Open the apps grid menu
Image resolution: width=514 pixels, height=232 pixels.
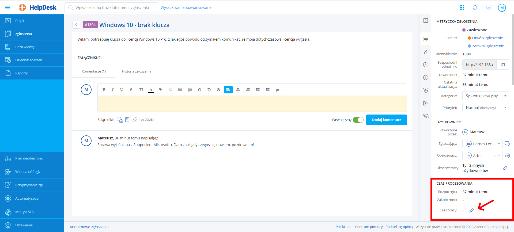coord(462,8)
